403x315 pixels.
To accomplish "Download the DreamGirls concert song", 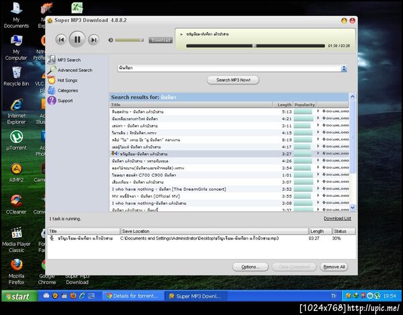I will coord(336,189).
